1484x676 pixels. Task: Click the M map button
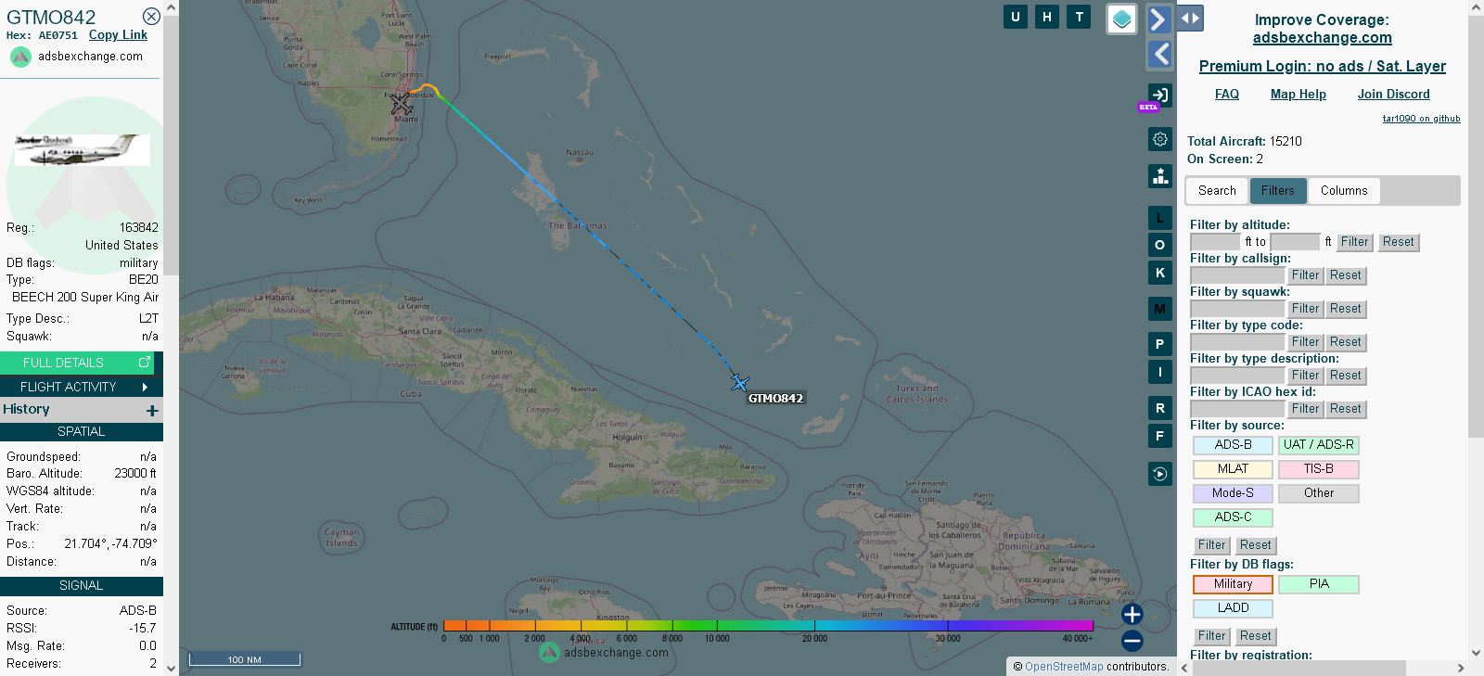[1159, 309]
